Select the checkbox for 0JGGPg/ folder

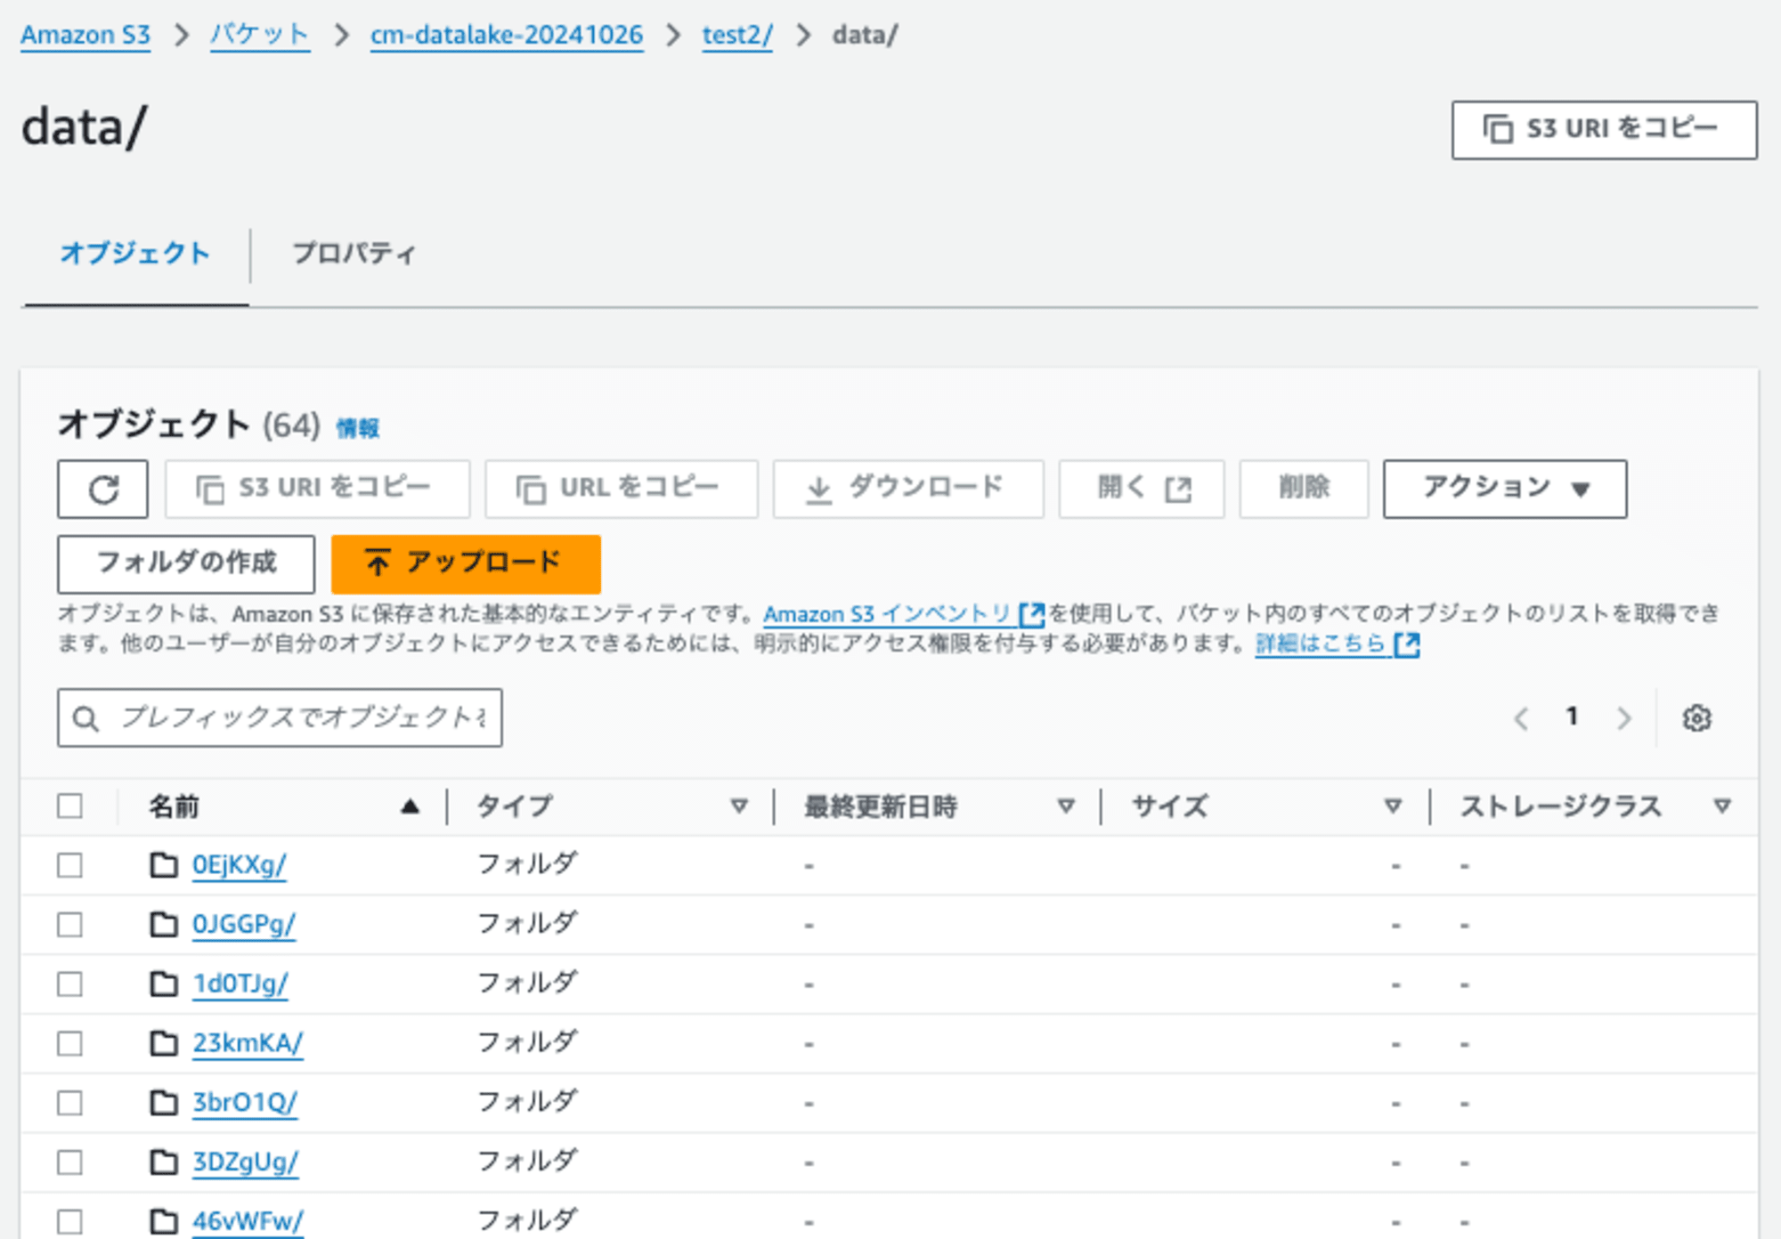click(x=69, y=925)
